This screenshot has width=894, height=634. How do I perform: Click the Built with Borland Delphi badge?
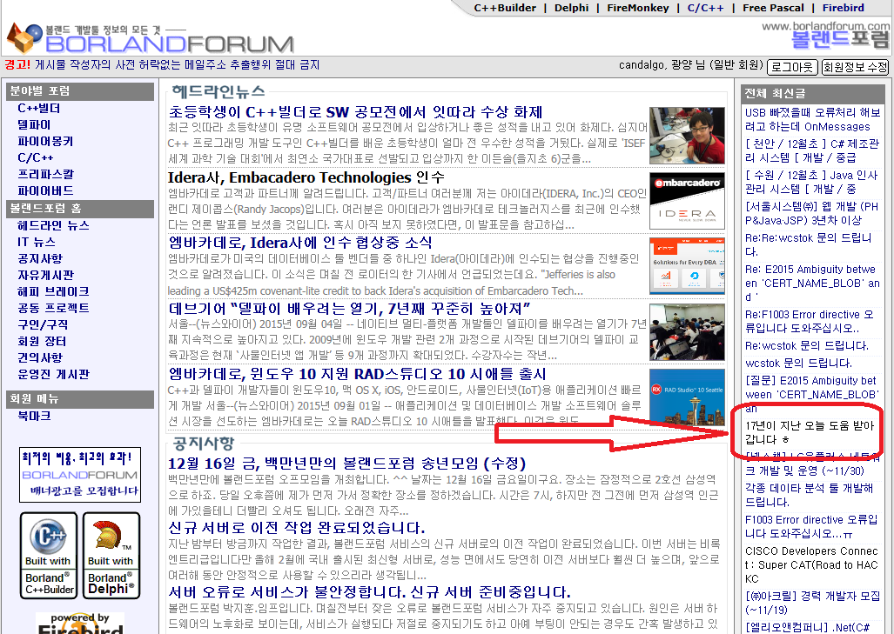[x=111, y=556]
